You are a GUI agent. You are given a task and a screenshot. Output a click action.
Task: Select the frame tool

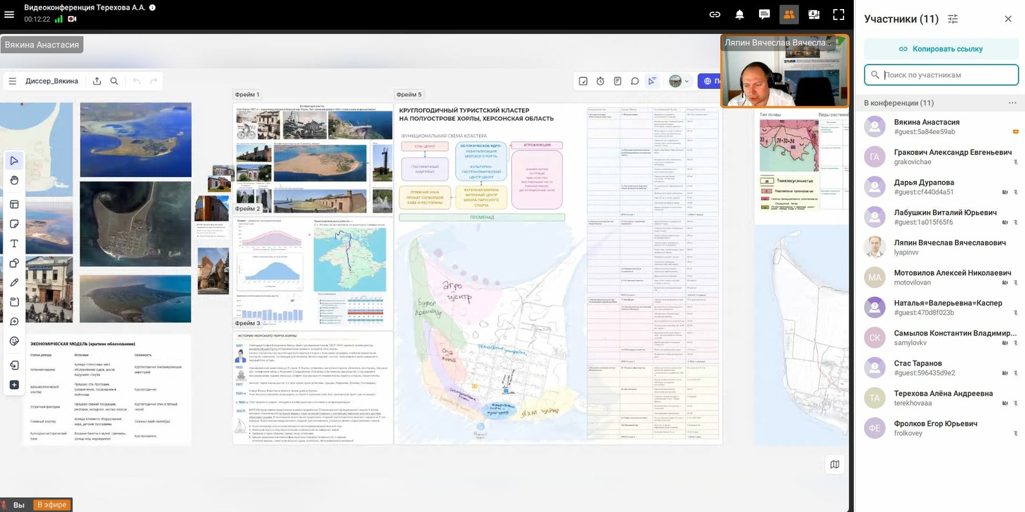pyautogui.click(x=14, y=302)
